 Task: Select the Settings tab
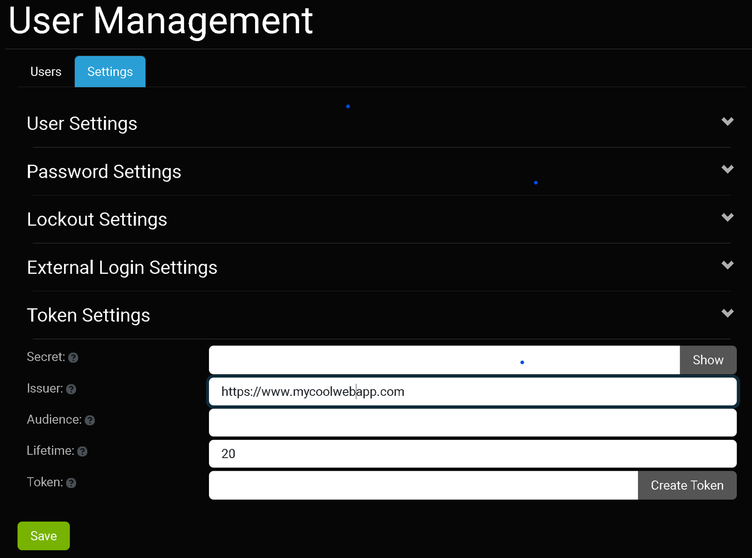pyautogui.click(x=110, y=72)
